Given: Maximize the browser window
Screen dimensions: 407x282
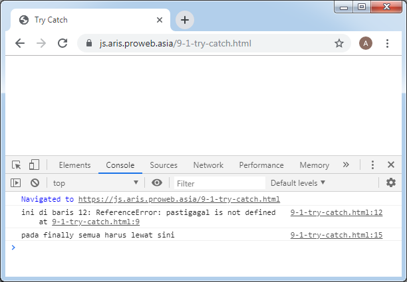Looking at the screenshot, I should click(362, 7).
